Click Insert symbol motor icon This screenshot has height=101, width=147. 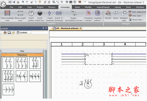31,16
